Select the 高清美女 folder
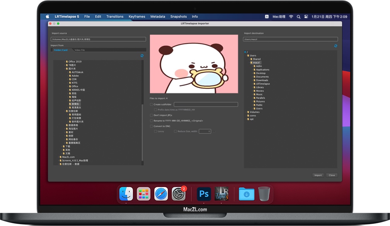The image size is (390, 226). click(77, 108)
